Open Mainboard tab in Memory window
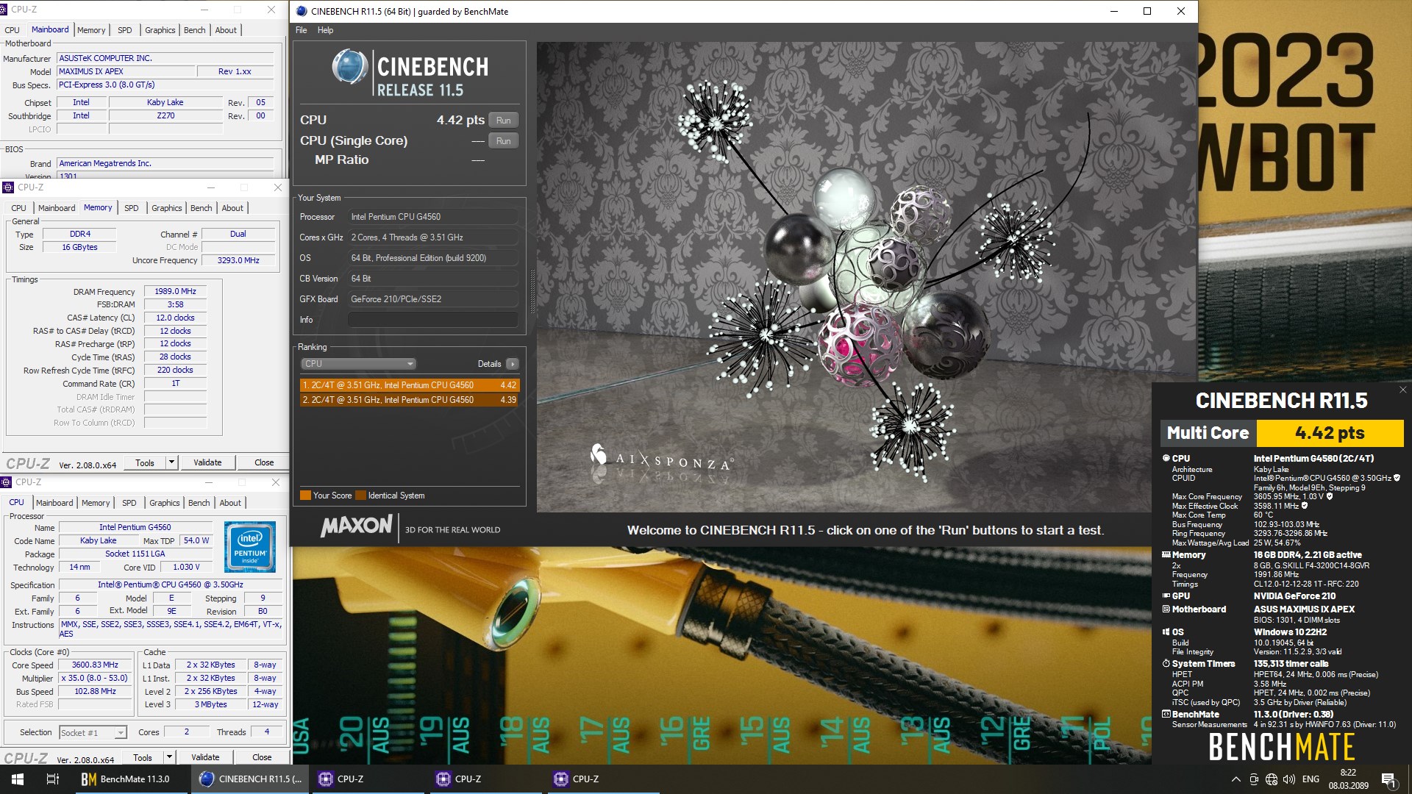The height and width of the screenshot is (794, 1412). [x=57, y=208]
